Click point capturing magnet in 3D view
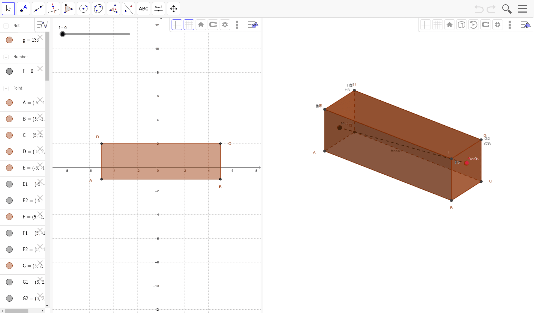534x314 pixels. tap(486, 25)
